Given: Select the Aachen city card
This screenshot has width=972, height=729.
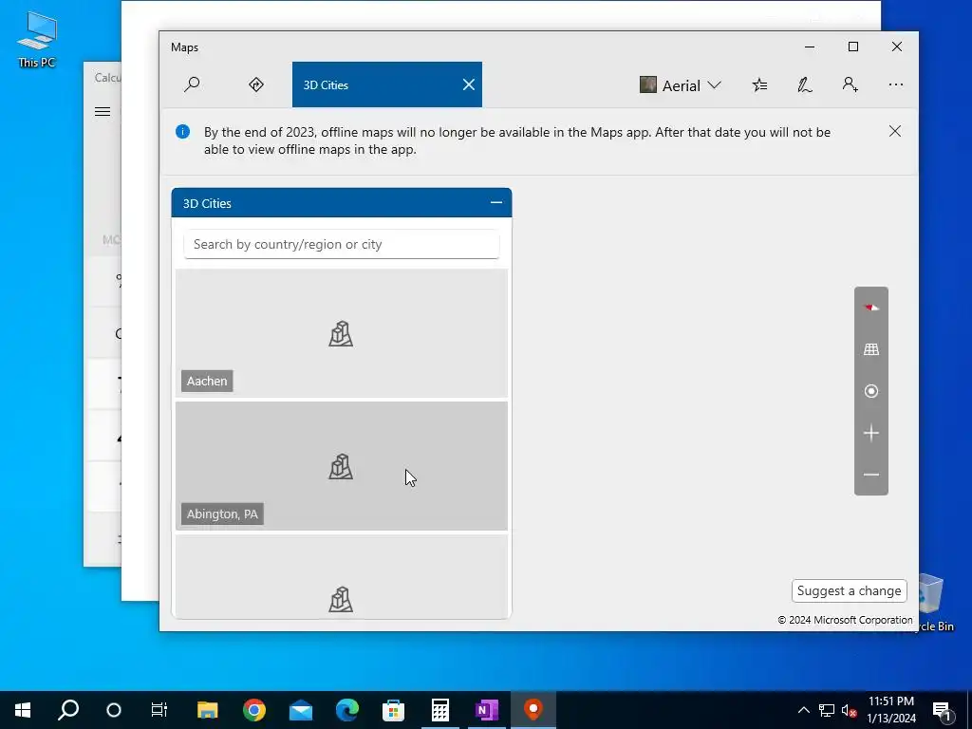Looking at the screenshot, I should (x=342, y=333).
